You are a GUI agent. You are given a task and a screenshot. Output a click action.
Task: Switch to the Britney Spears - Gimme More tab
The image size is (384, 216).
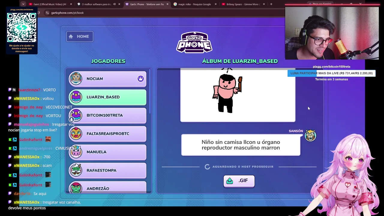tap(243, 4)
